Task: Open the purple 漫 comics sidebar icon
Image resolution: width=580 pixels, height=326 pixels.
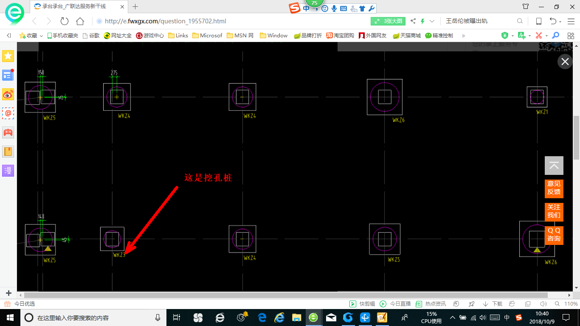Action: coord(8,171)
